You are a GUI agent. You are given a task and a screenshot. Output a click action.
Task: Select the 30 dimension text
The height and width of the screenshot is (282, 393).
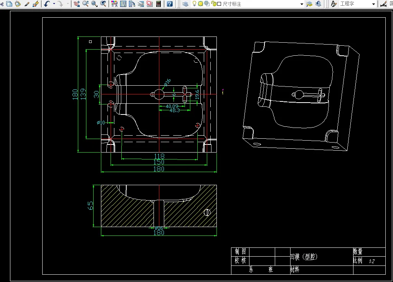pyautogui.click(x=96, y=95)
